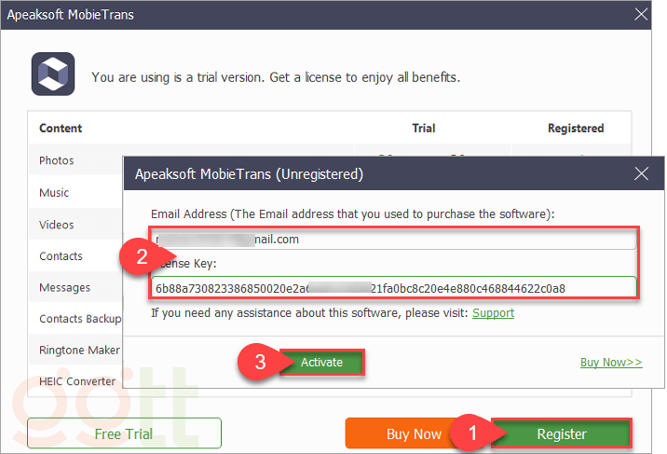
Task: Select the Ringtone Maker entry
Action: (x=79, y=350)
